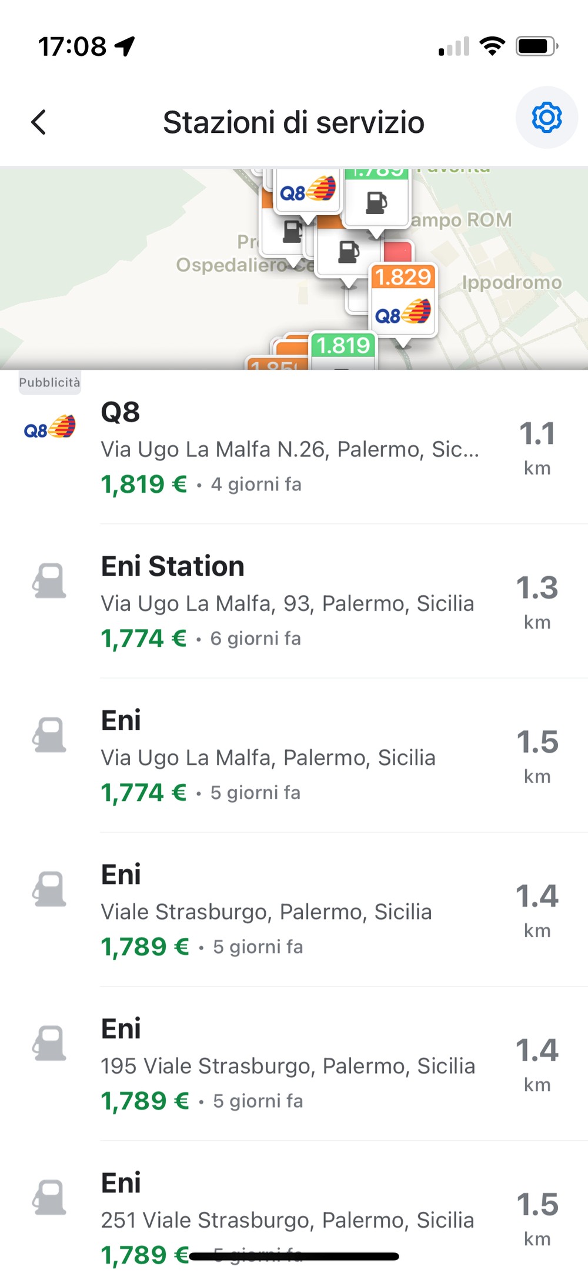588x1273 pixels.
Task: Go back using the left chevron
Action: [x=39, y=122]
